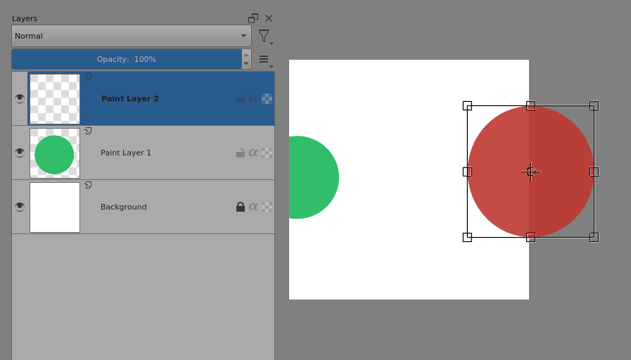Click the Paint Layer 2 name
Image resolution: width=631 pixels, height=360 pixels.
tap(130, 98)
